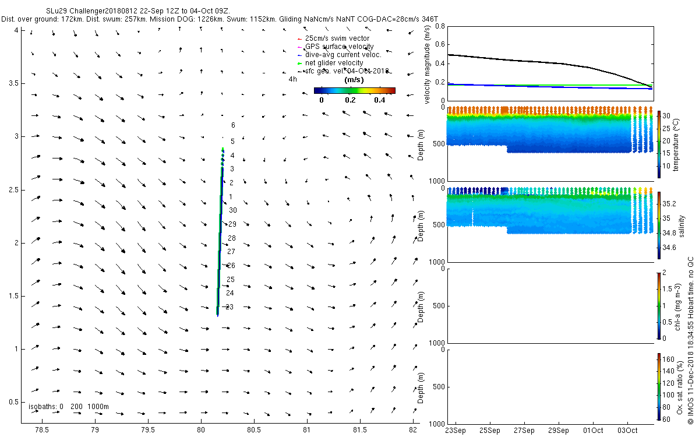Click the 27Sep tick on time axis
Screen dimensions: 699x437
tap(524, 431)
